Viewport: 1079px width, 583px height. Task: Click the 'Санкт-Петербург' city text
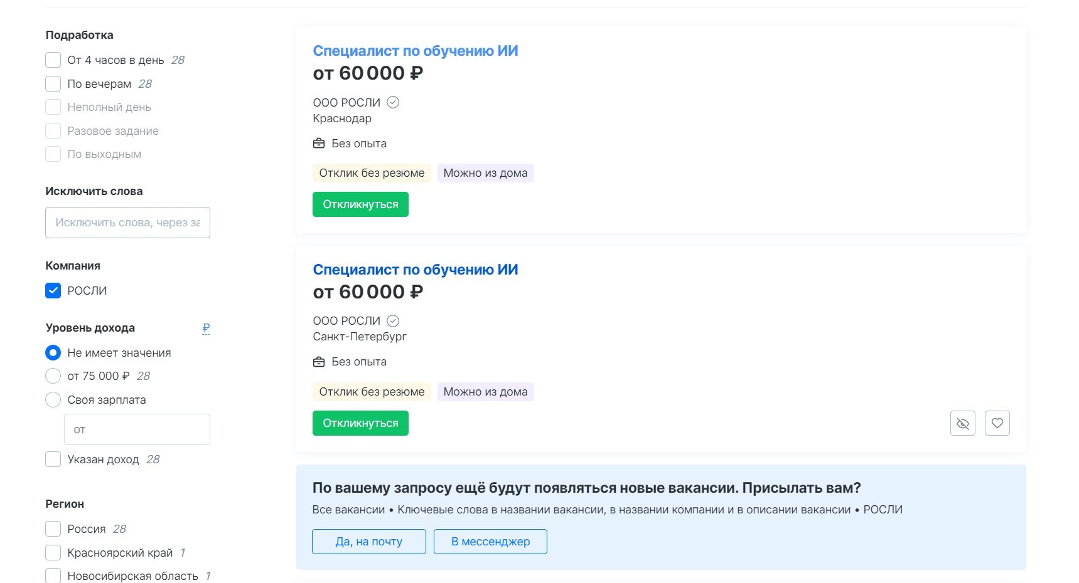[x=360, y=337]
